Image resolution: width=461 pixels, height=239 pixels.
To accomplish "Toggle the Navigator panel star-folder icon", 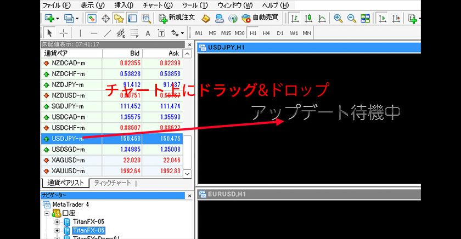I will click(x=119, y=18).
